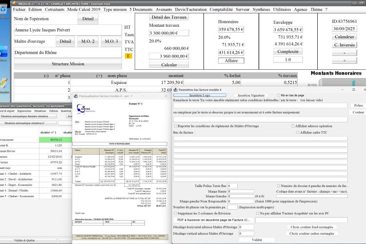The image size is (366, 244).
Task: Open the Thème menu
Action: point(316,10)
